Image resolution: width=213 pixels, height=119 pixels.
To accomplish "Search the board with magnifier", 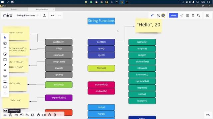I will point(198,16).
